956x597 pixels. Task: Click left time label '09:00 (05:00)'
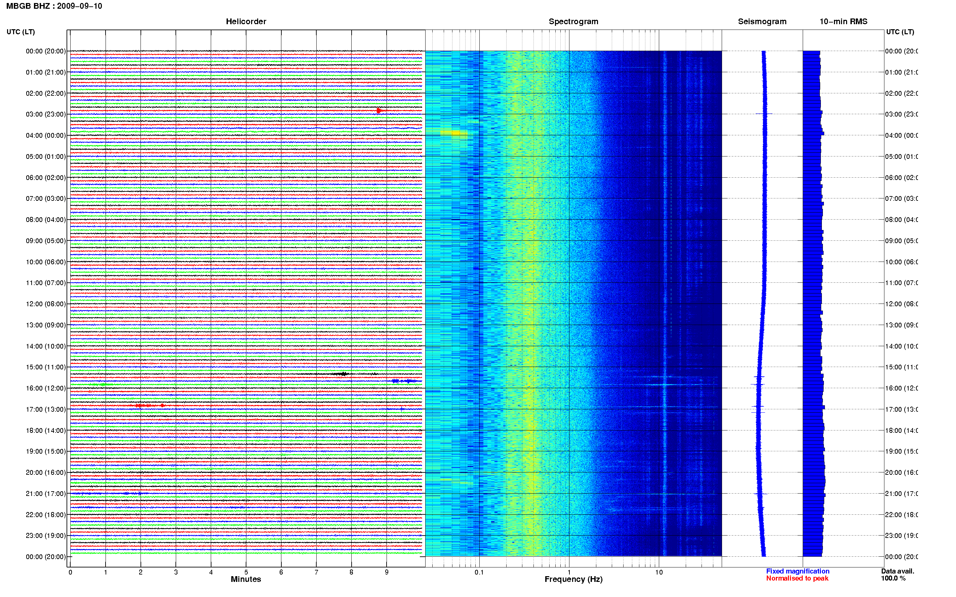pos(46,241)
